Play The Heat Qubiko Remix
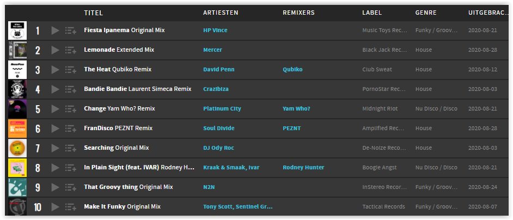 click(56, 70)
